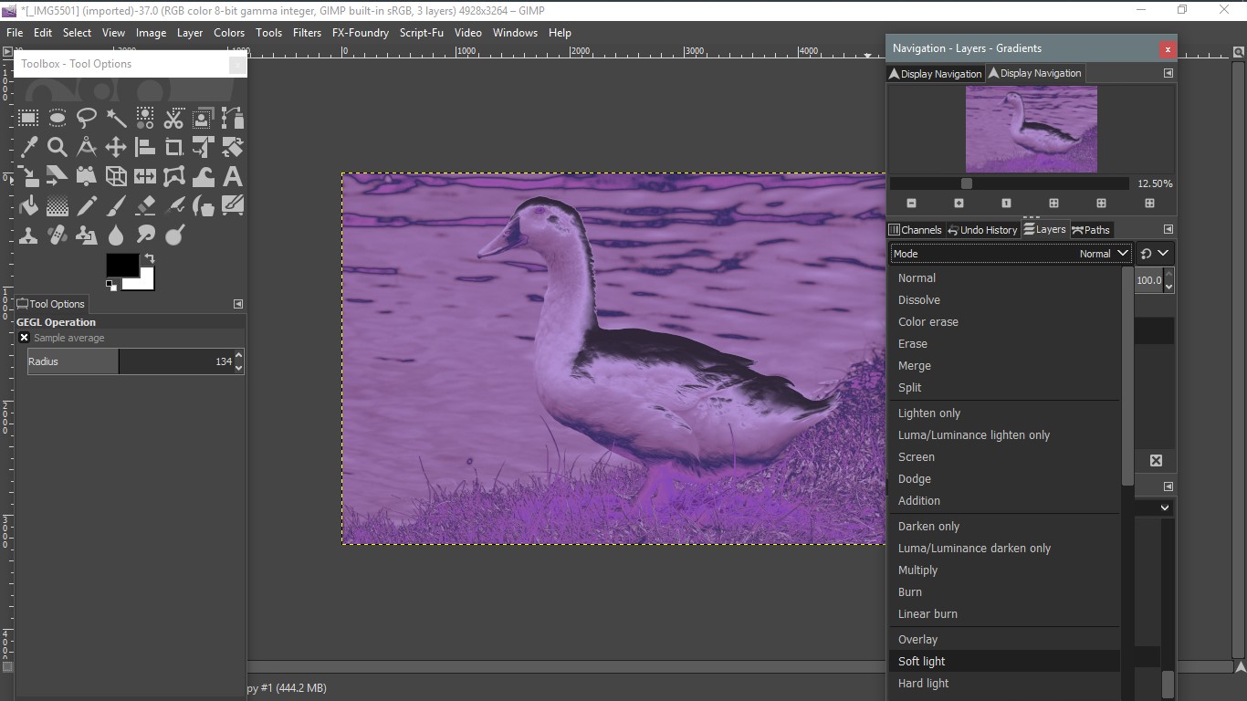The width and height of the screenshot is (1247, 701).
Task: Pick the Airbrush tool
Action: 174,205
